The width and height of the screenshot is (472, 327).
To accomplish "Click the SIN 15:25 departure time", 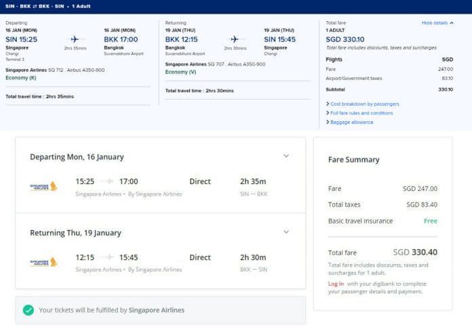I will [22, 39].
